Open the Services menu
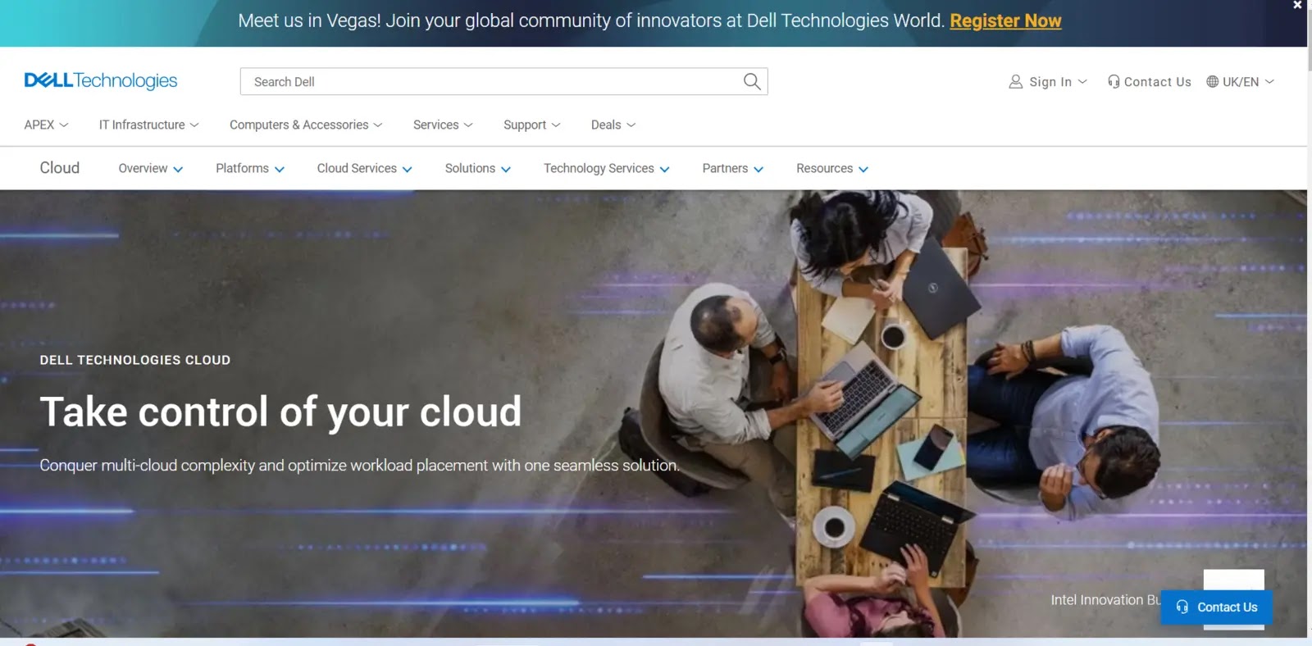1312x646 pixels. [x=443, y=125]
